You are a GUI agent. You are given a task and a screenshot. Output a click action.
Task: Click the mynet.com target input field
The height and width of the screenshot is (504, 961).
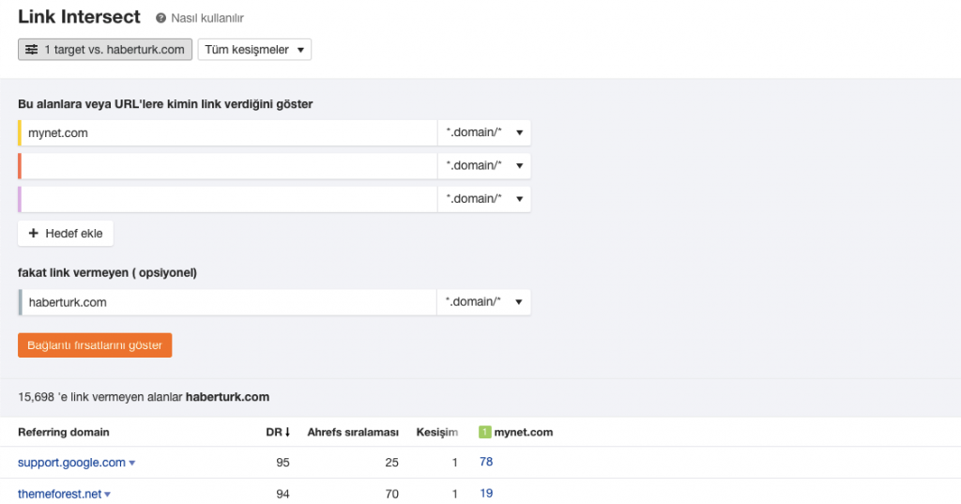228,132
